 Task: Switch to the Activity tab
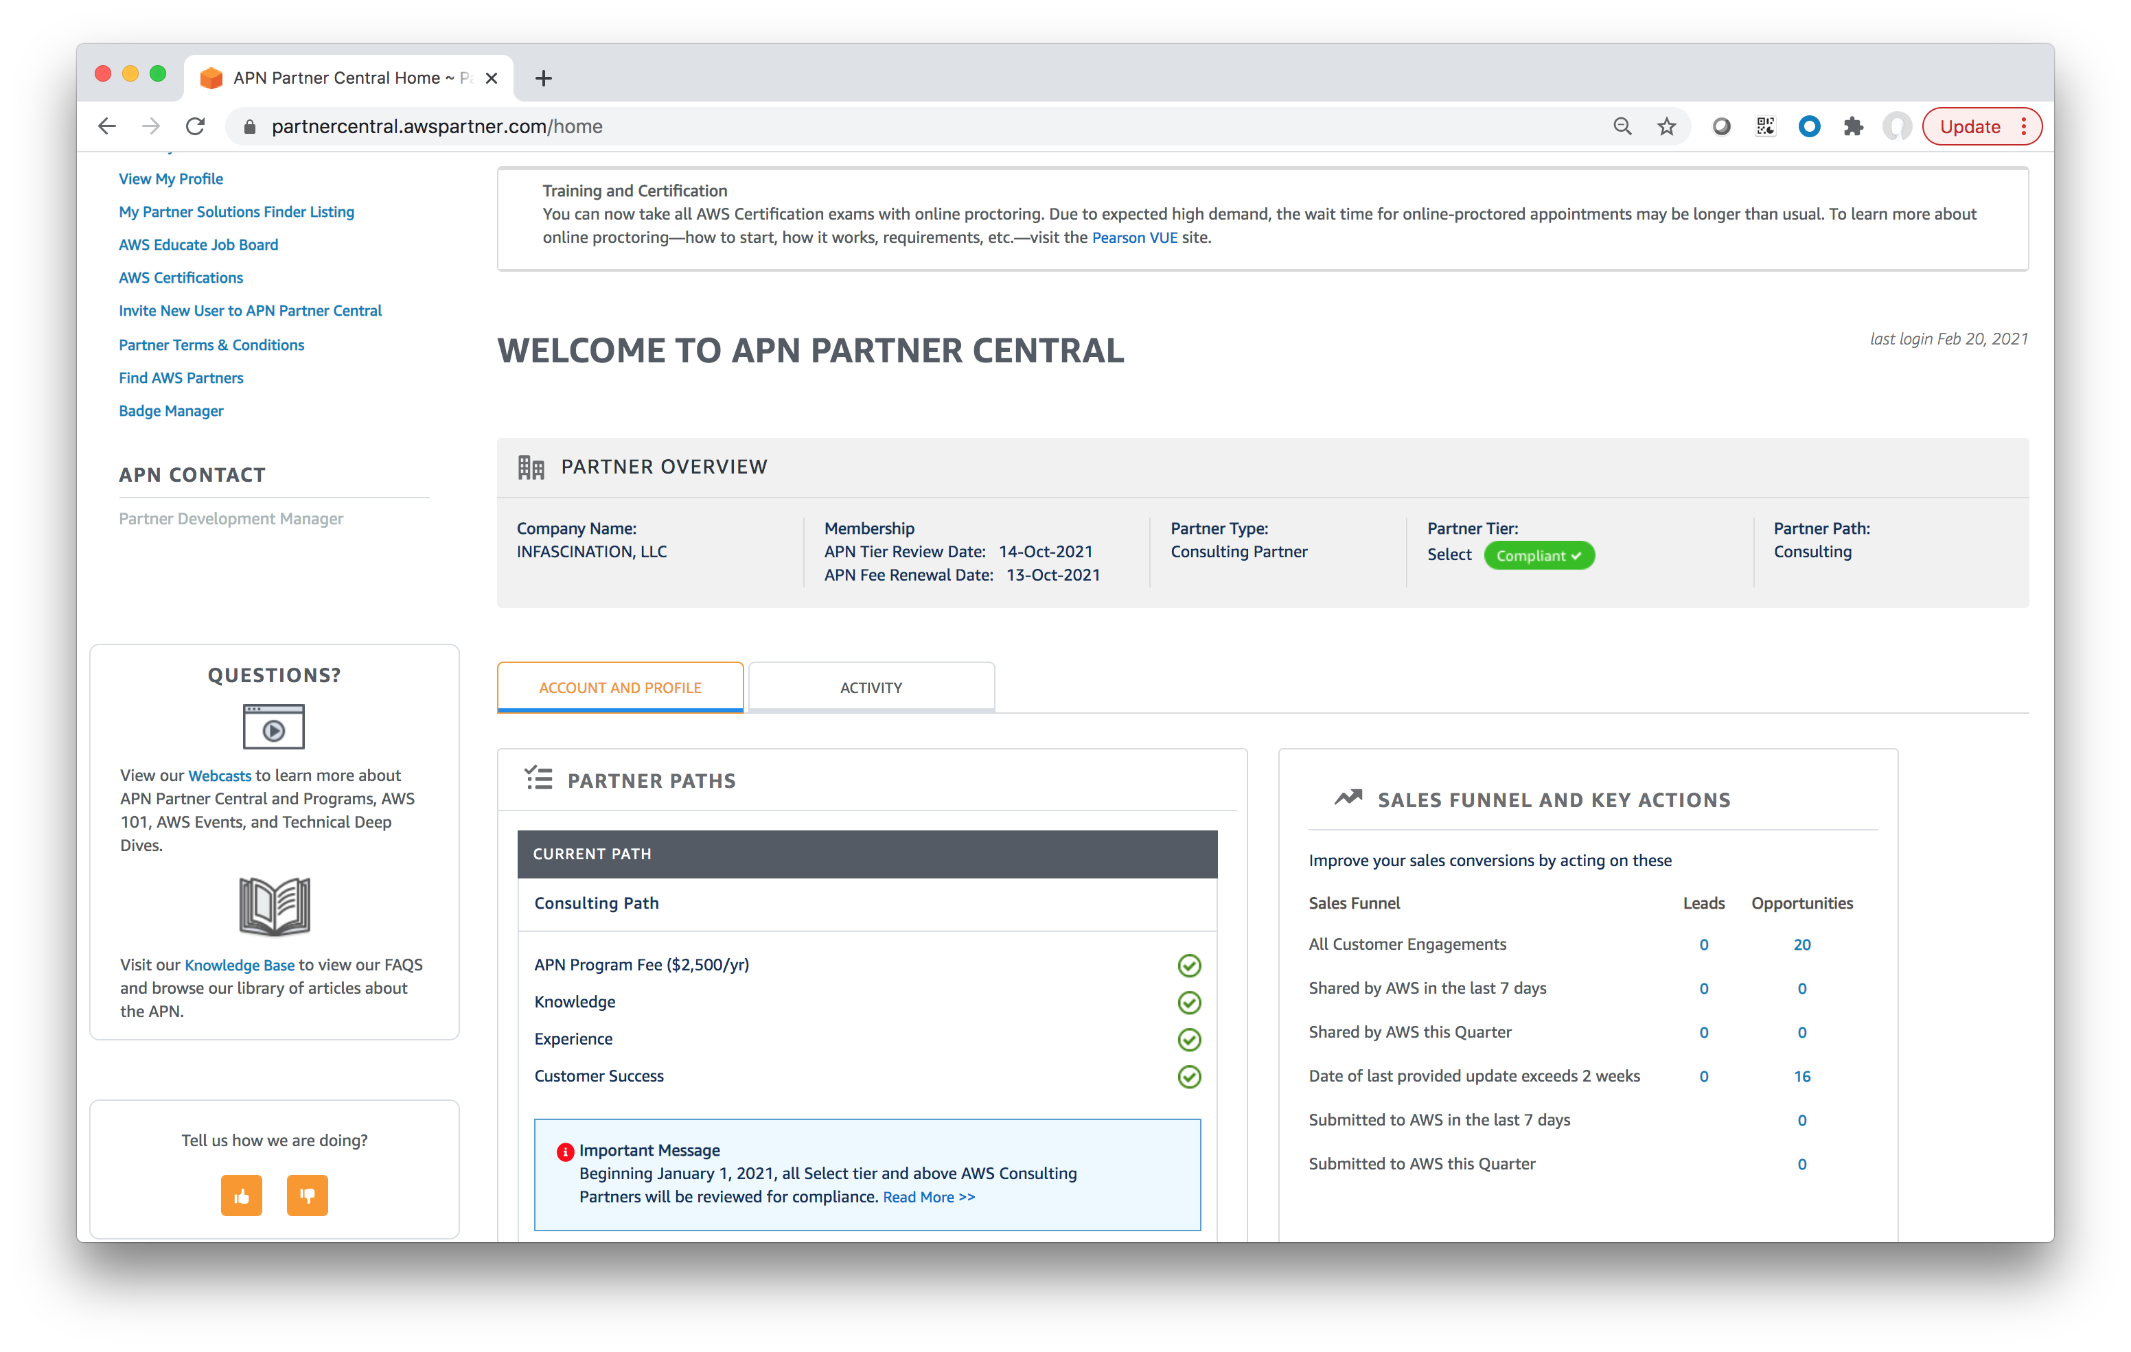point(871,688)
